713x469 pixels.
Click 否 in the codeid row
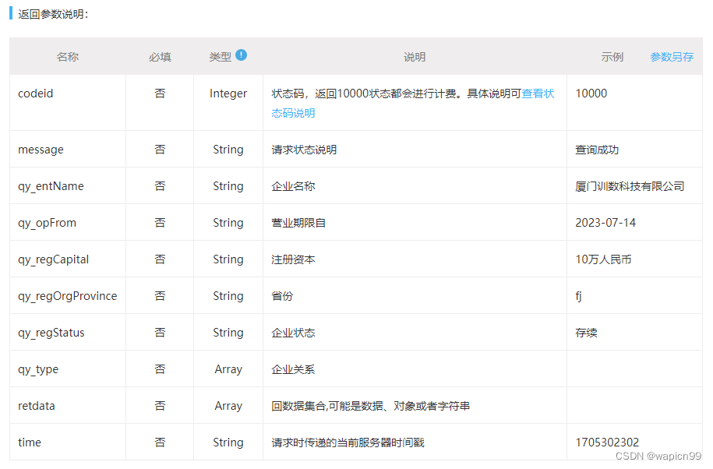160,93
